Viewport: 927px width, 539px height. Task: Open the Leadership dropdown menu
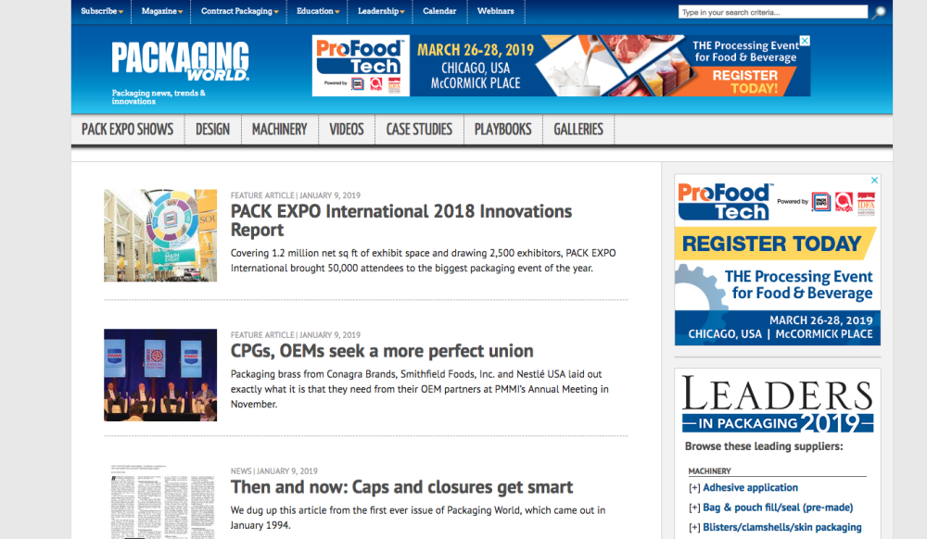(381, 11)
